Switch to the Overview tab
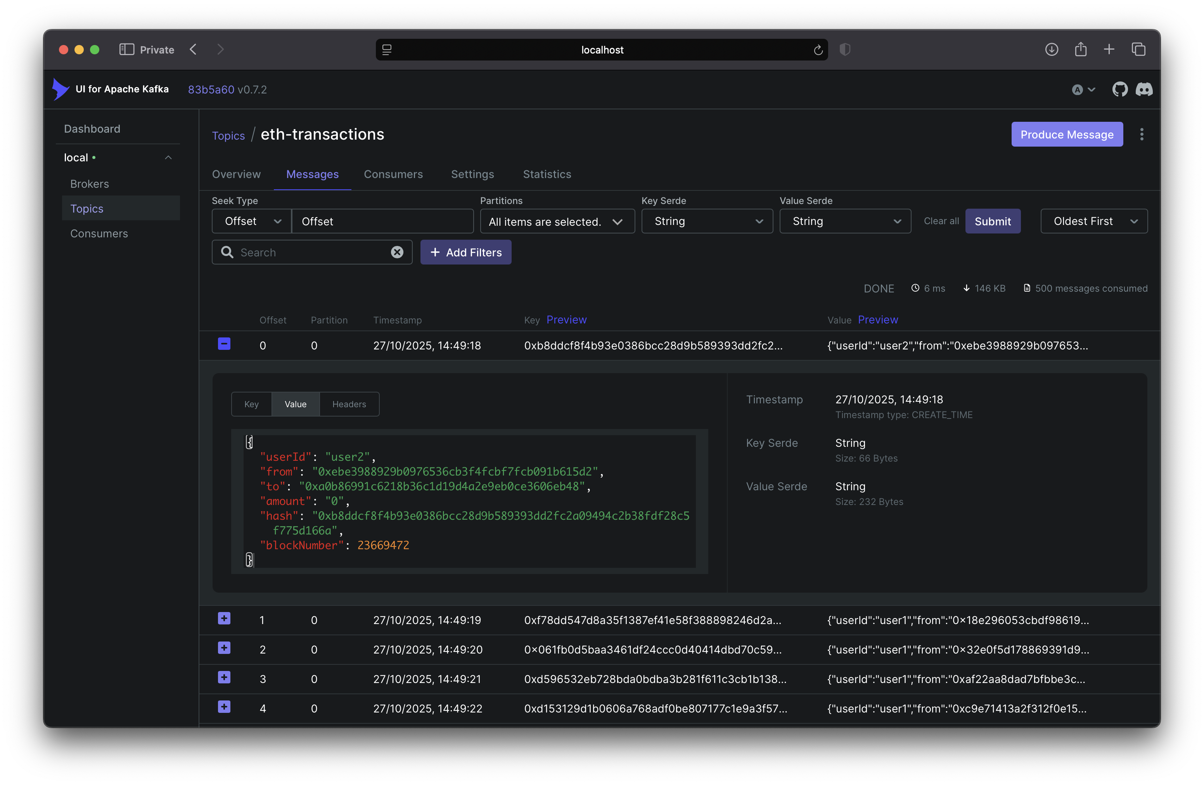 [236, 174]
